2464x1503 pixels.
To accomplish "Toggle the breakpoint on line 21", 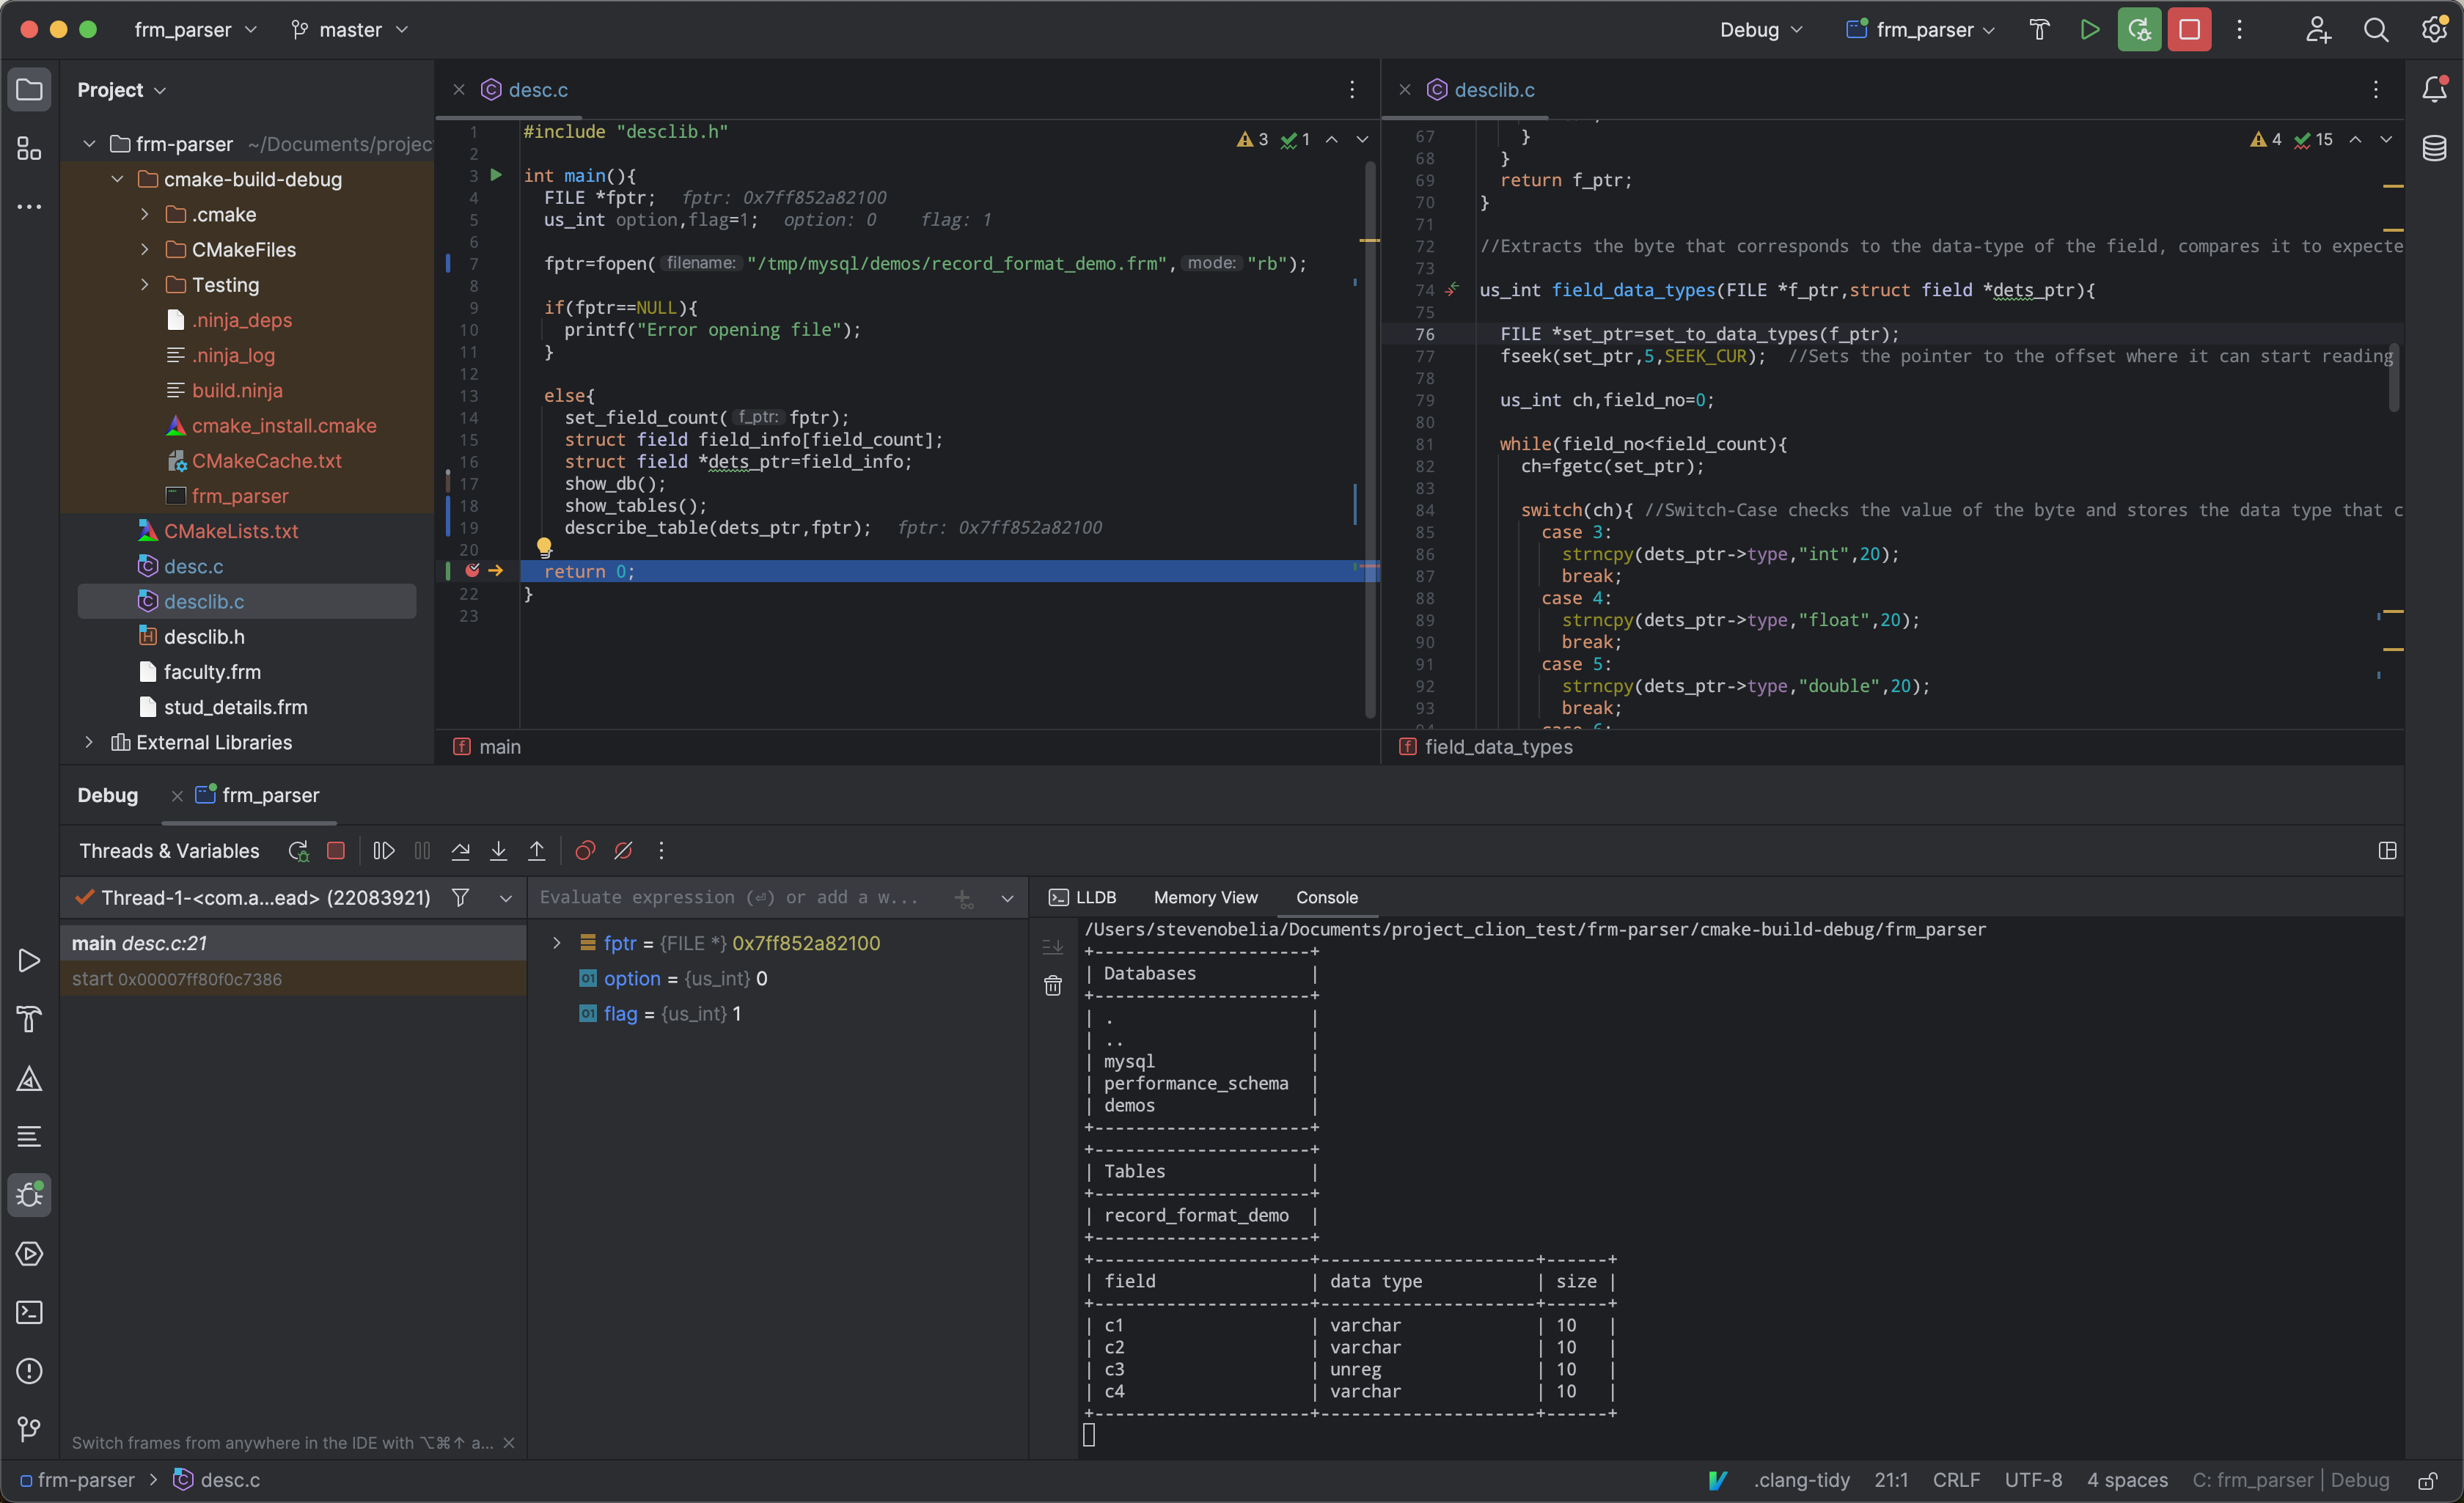I will pyautogui.click(x=472, y=571).
